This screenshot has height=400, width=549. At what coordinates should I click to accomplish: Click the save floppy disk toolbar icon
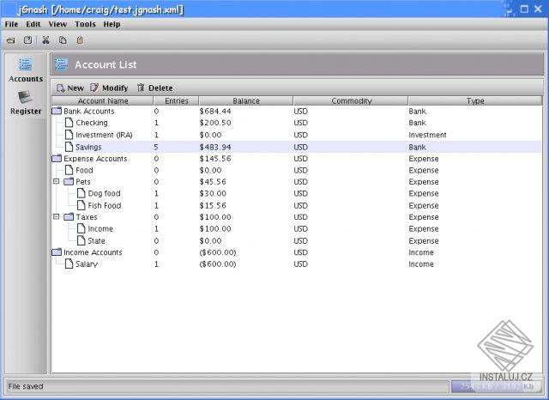click(x=27, y=40)
